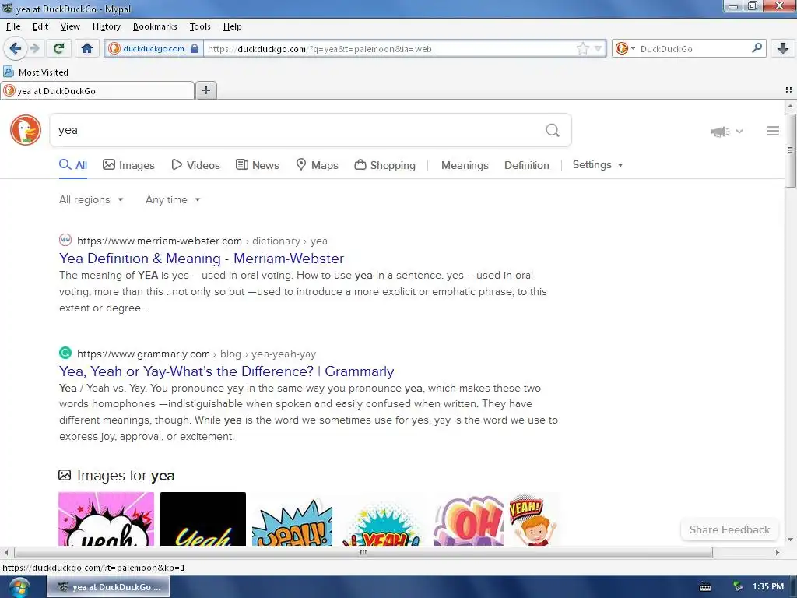Click the Share Feedback button

coord(729,529)
